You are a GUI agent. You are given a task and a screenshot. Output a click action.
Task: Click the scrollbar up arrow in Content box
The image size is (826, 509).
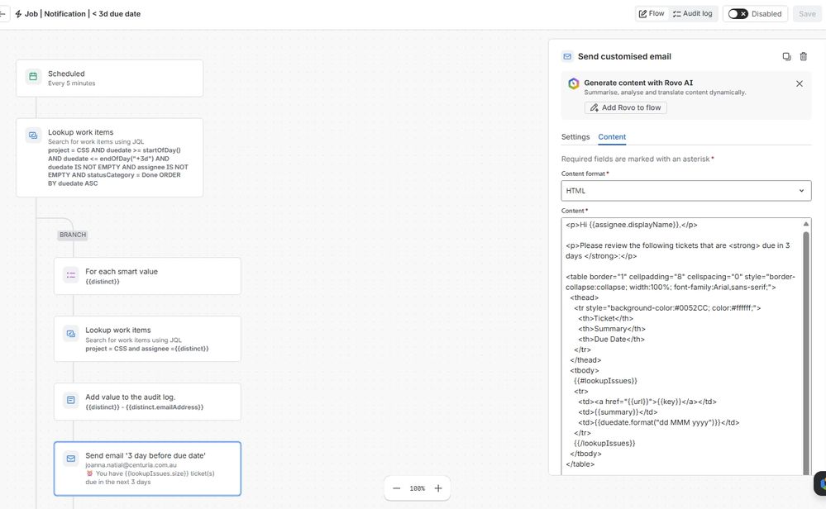tap(806, 224)
